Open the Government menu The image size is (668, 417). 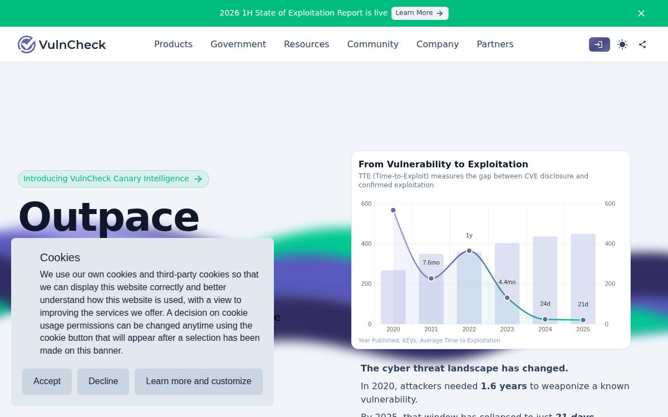(238, 44)
